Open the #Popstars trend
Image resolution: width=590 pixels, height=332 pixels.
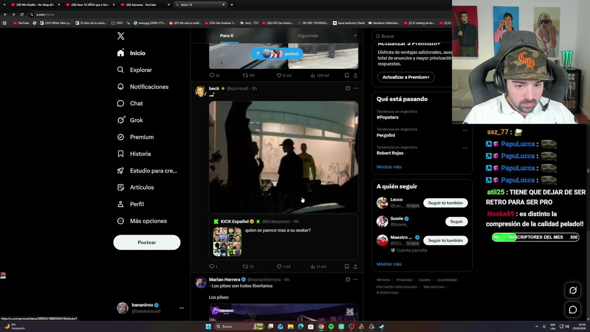point(387,118)
